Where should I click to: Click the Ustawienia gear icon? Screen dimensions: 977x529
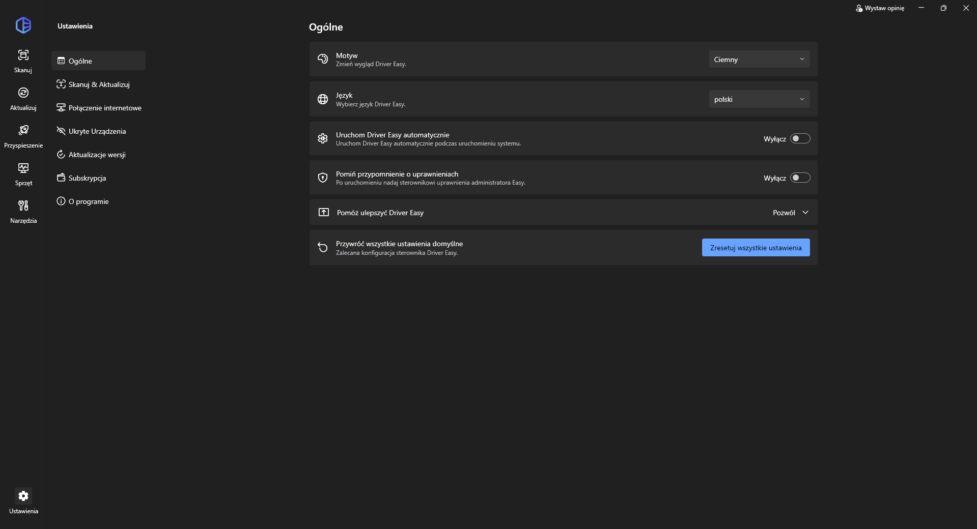point(23,496)
